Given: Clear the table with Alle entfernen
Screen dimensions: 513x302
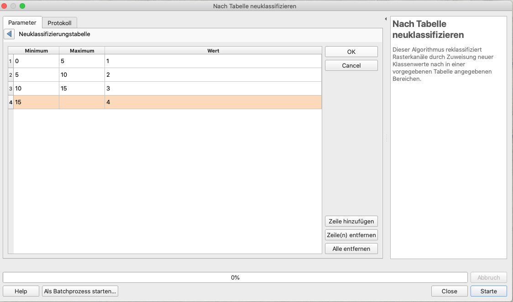Looking at the screenshot, I should 351,249.
